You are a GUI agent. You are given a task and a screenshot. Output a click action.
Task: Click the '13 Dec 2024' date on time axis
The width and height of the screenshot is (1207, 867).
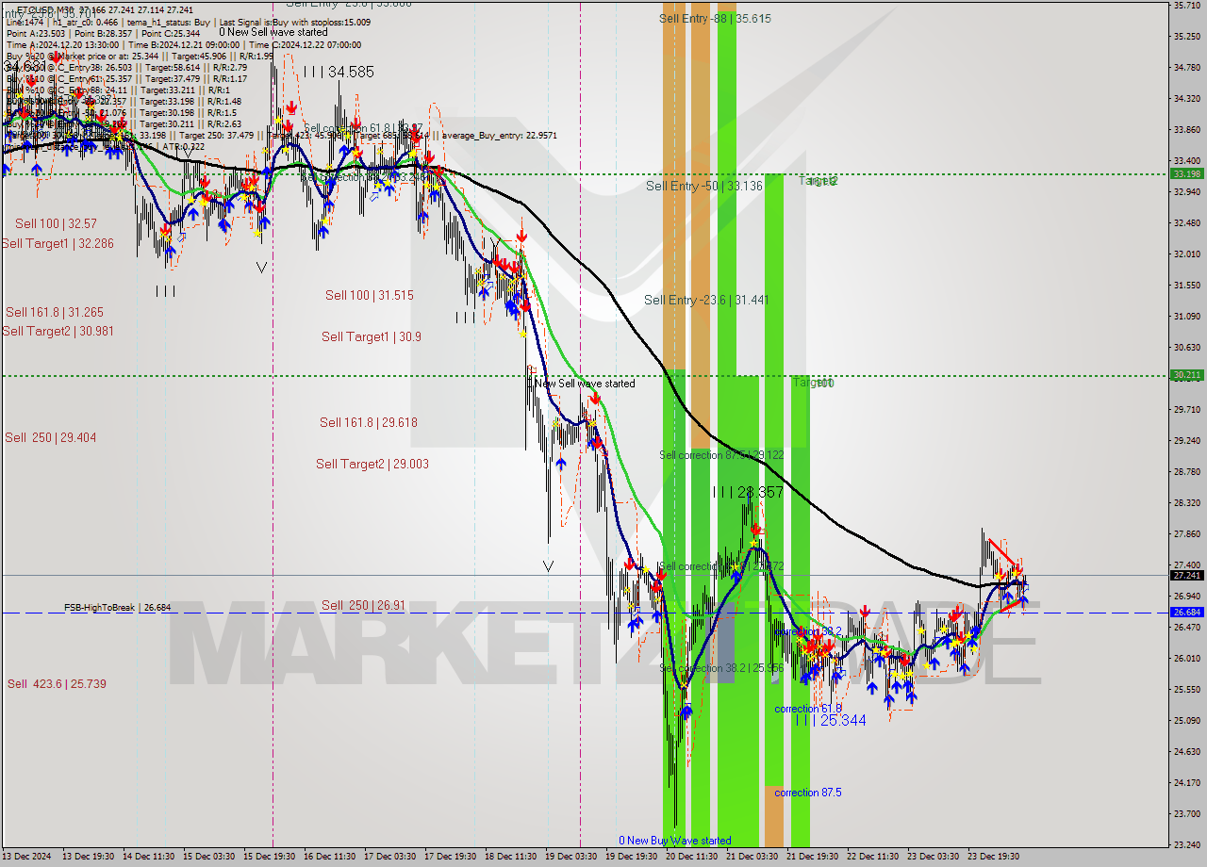tap(27, 857)
